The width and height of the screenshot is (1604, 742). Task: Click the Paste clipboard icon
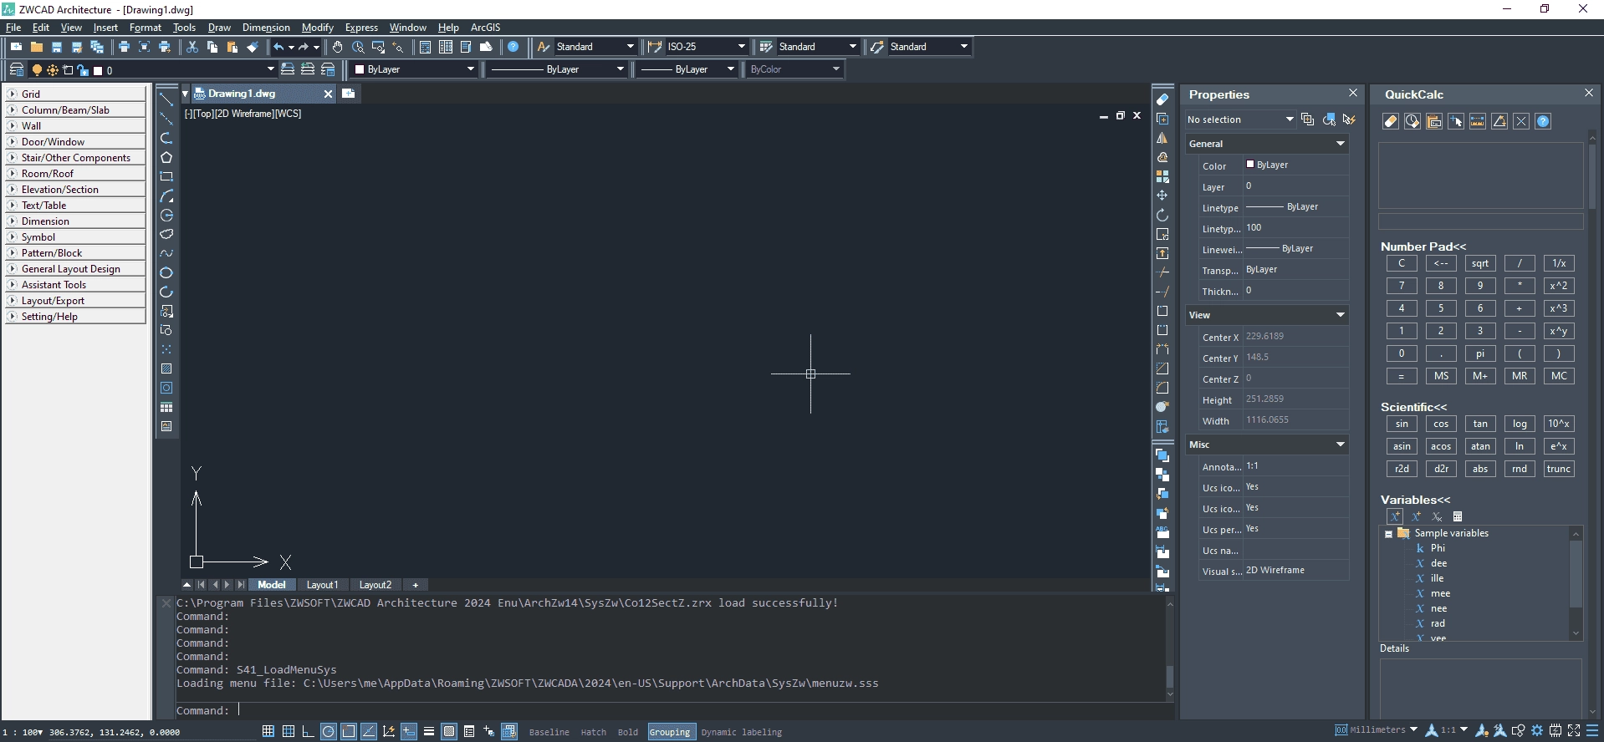[x=232, y=47]
